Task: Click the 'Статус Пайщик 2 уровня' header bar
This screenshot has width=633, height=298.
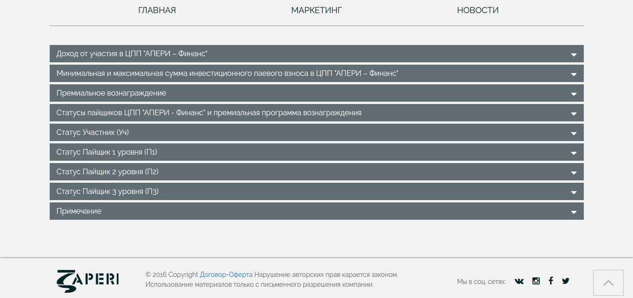Action: tap(316, 171)
